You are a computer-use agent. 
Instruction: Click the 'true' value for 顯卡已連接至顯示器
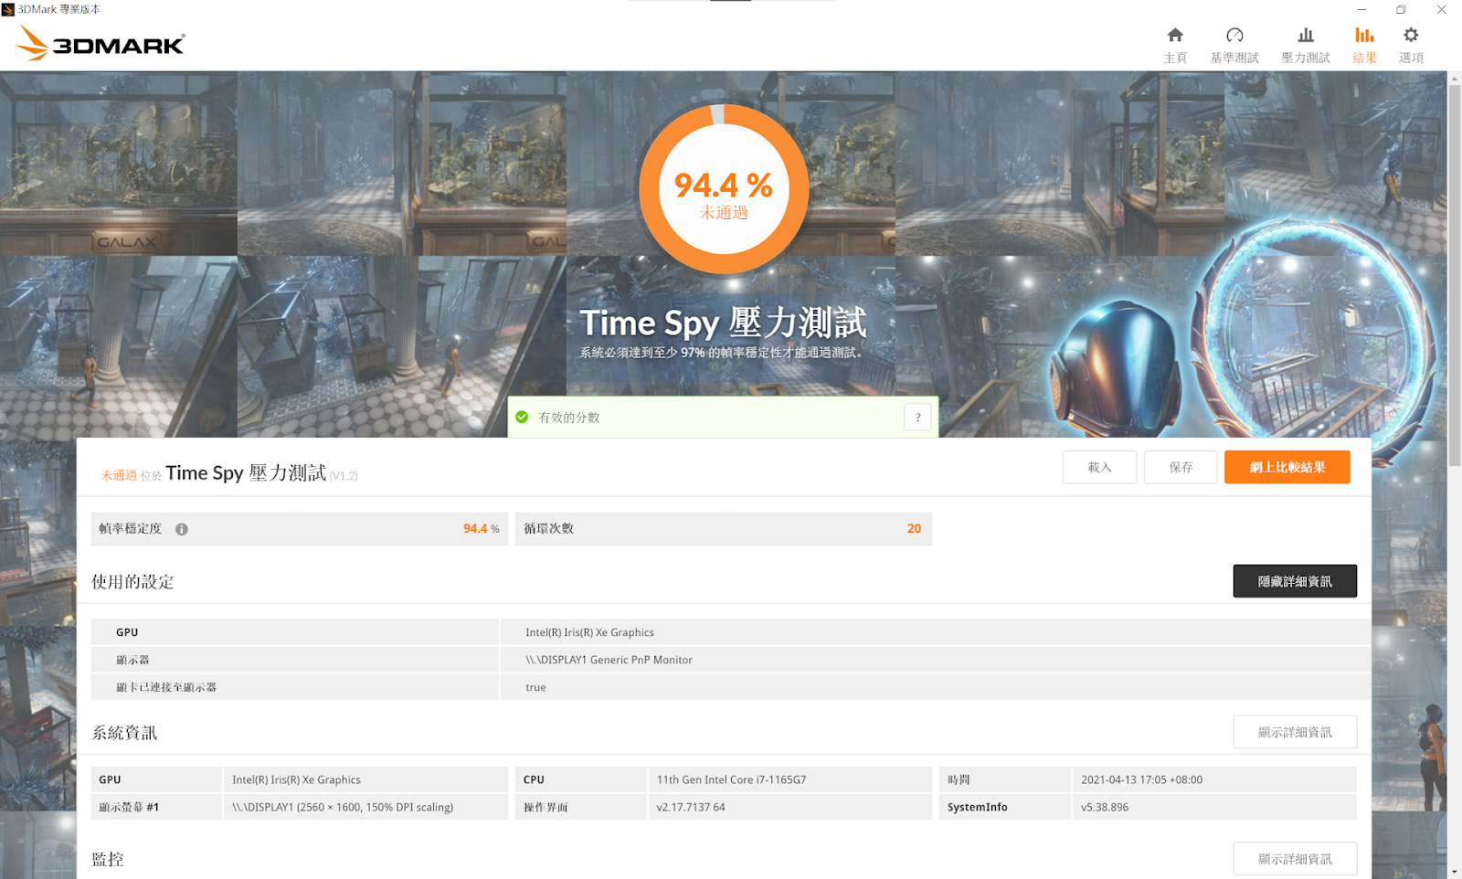coord(535,687)
